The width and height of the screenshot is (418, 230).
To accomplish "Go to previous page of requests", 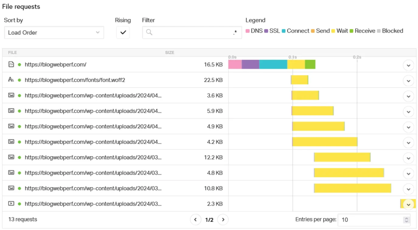I will tap(196, 220).
